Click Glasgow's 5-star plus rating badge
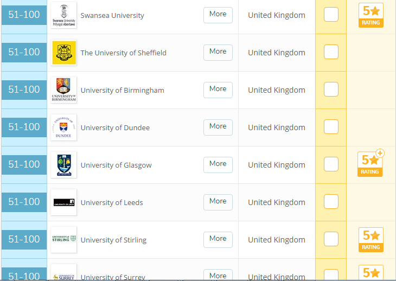Viewport: 396px width, 281px height. (x=371, y=164)
